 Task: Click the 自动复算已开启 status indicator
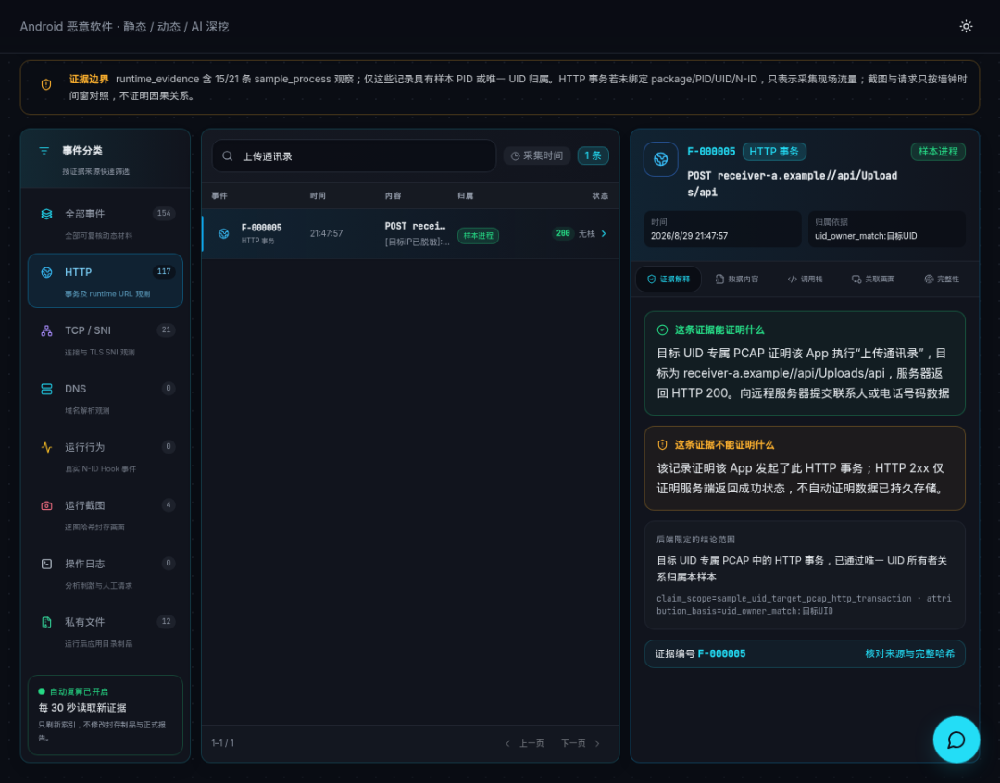tap(73, 691)
